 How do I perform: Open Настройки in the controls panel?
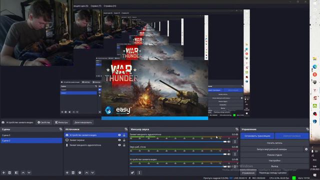coord(274,160)
